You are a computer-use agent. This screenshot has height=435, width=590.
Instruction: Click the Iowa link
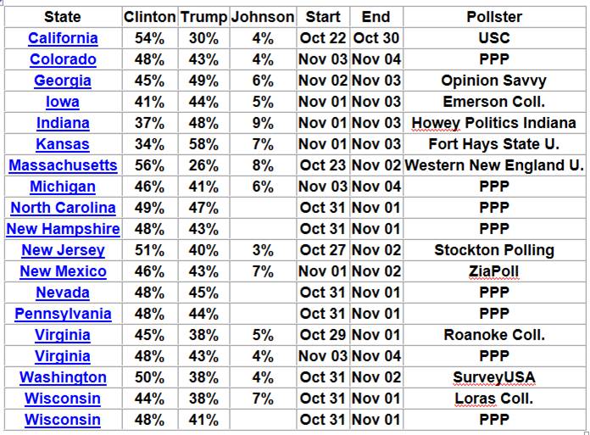point(63,102)
